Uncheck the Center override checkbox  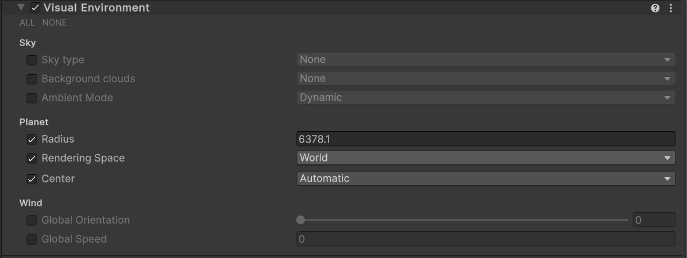pos(32,179)
